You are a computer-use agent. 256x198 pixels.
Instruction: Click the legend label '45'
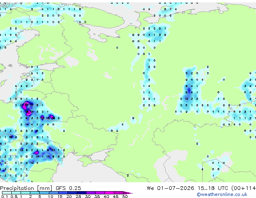[x=115, y=196]
